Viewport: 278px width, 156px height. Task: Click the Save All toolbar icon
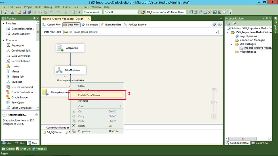point(29,12)
